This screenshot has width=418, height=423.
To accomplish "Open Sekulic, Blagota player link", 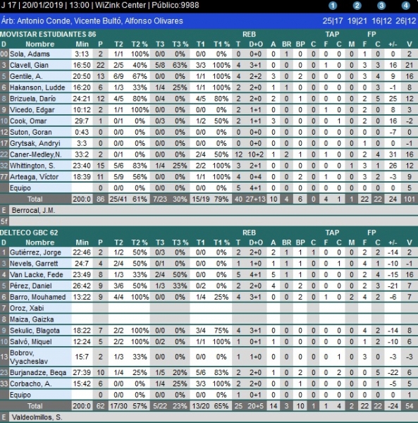I will click(35, 331).
